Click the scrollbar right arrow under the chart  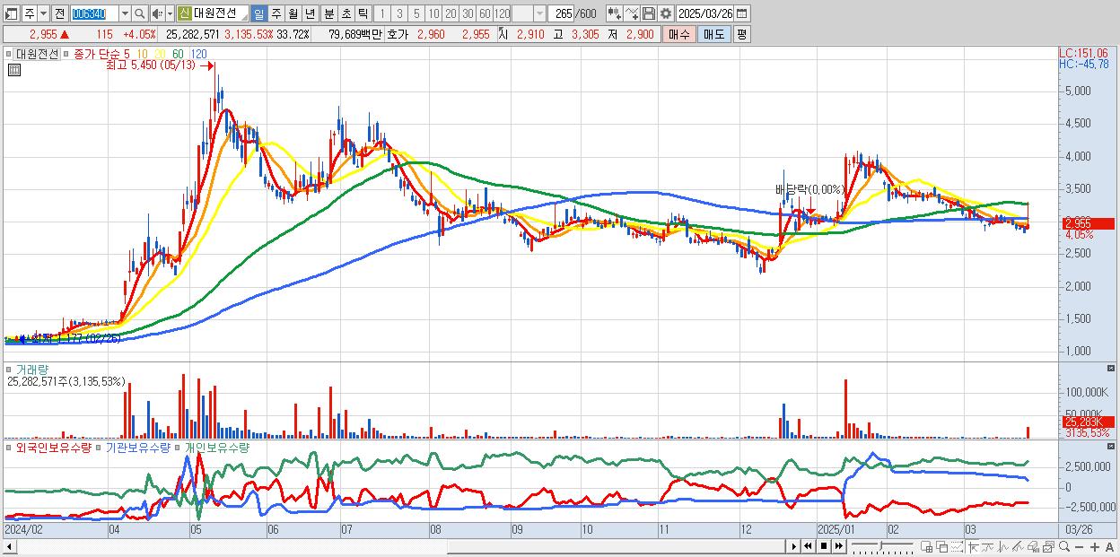pos(793,546)
